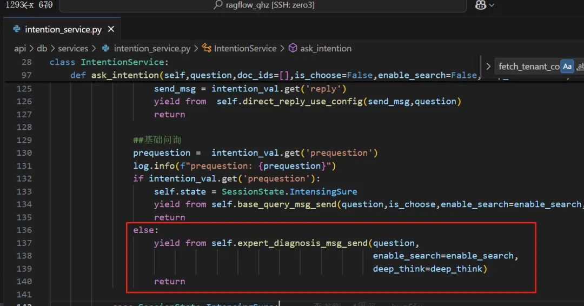Click the return statement on line 135
Viewport: 584px width, 306px height.
[169, 217]
